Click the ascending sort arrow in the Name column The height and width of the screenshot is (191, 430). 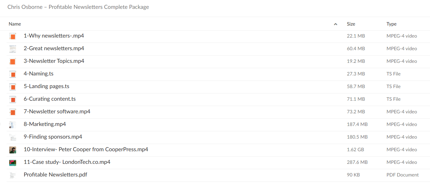click(x=335, y=24)
